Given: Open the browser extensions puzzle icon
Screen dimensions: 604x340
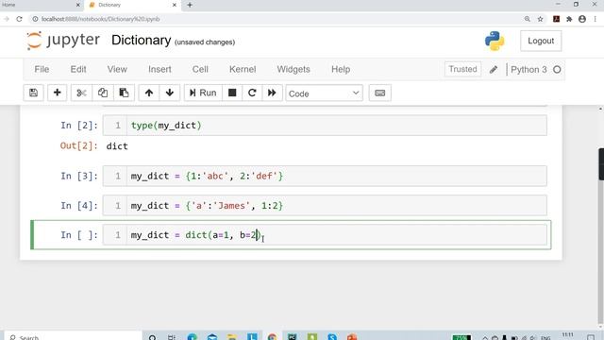Looking at the screenshot, I should click(x=569, y=19).
